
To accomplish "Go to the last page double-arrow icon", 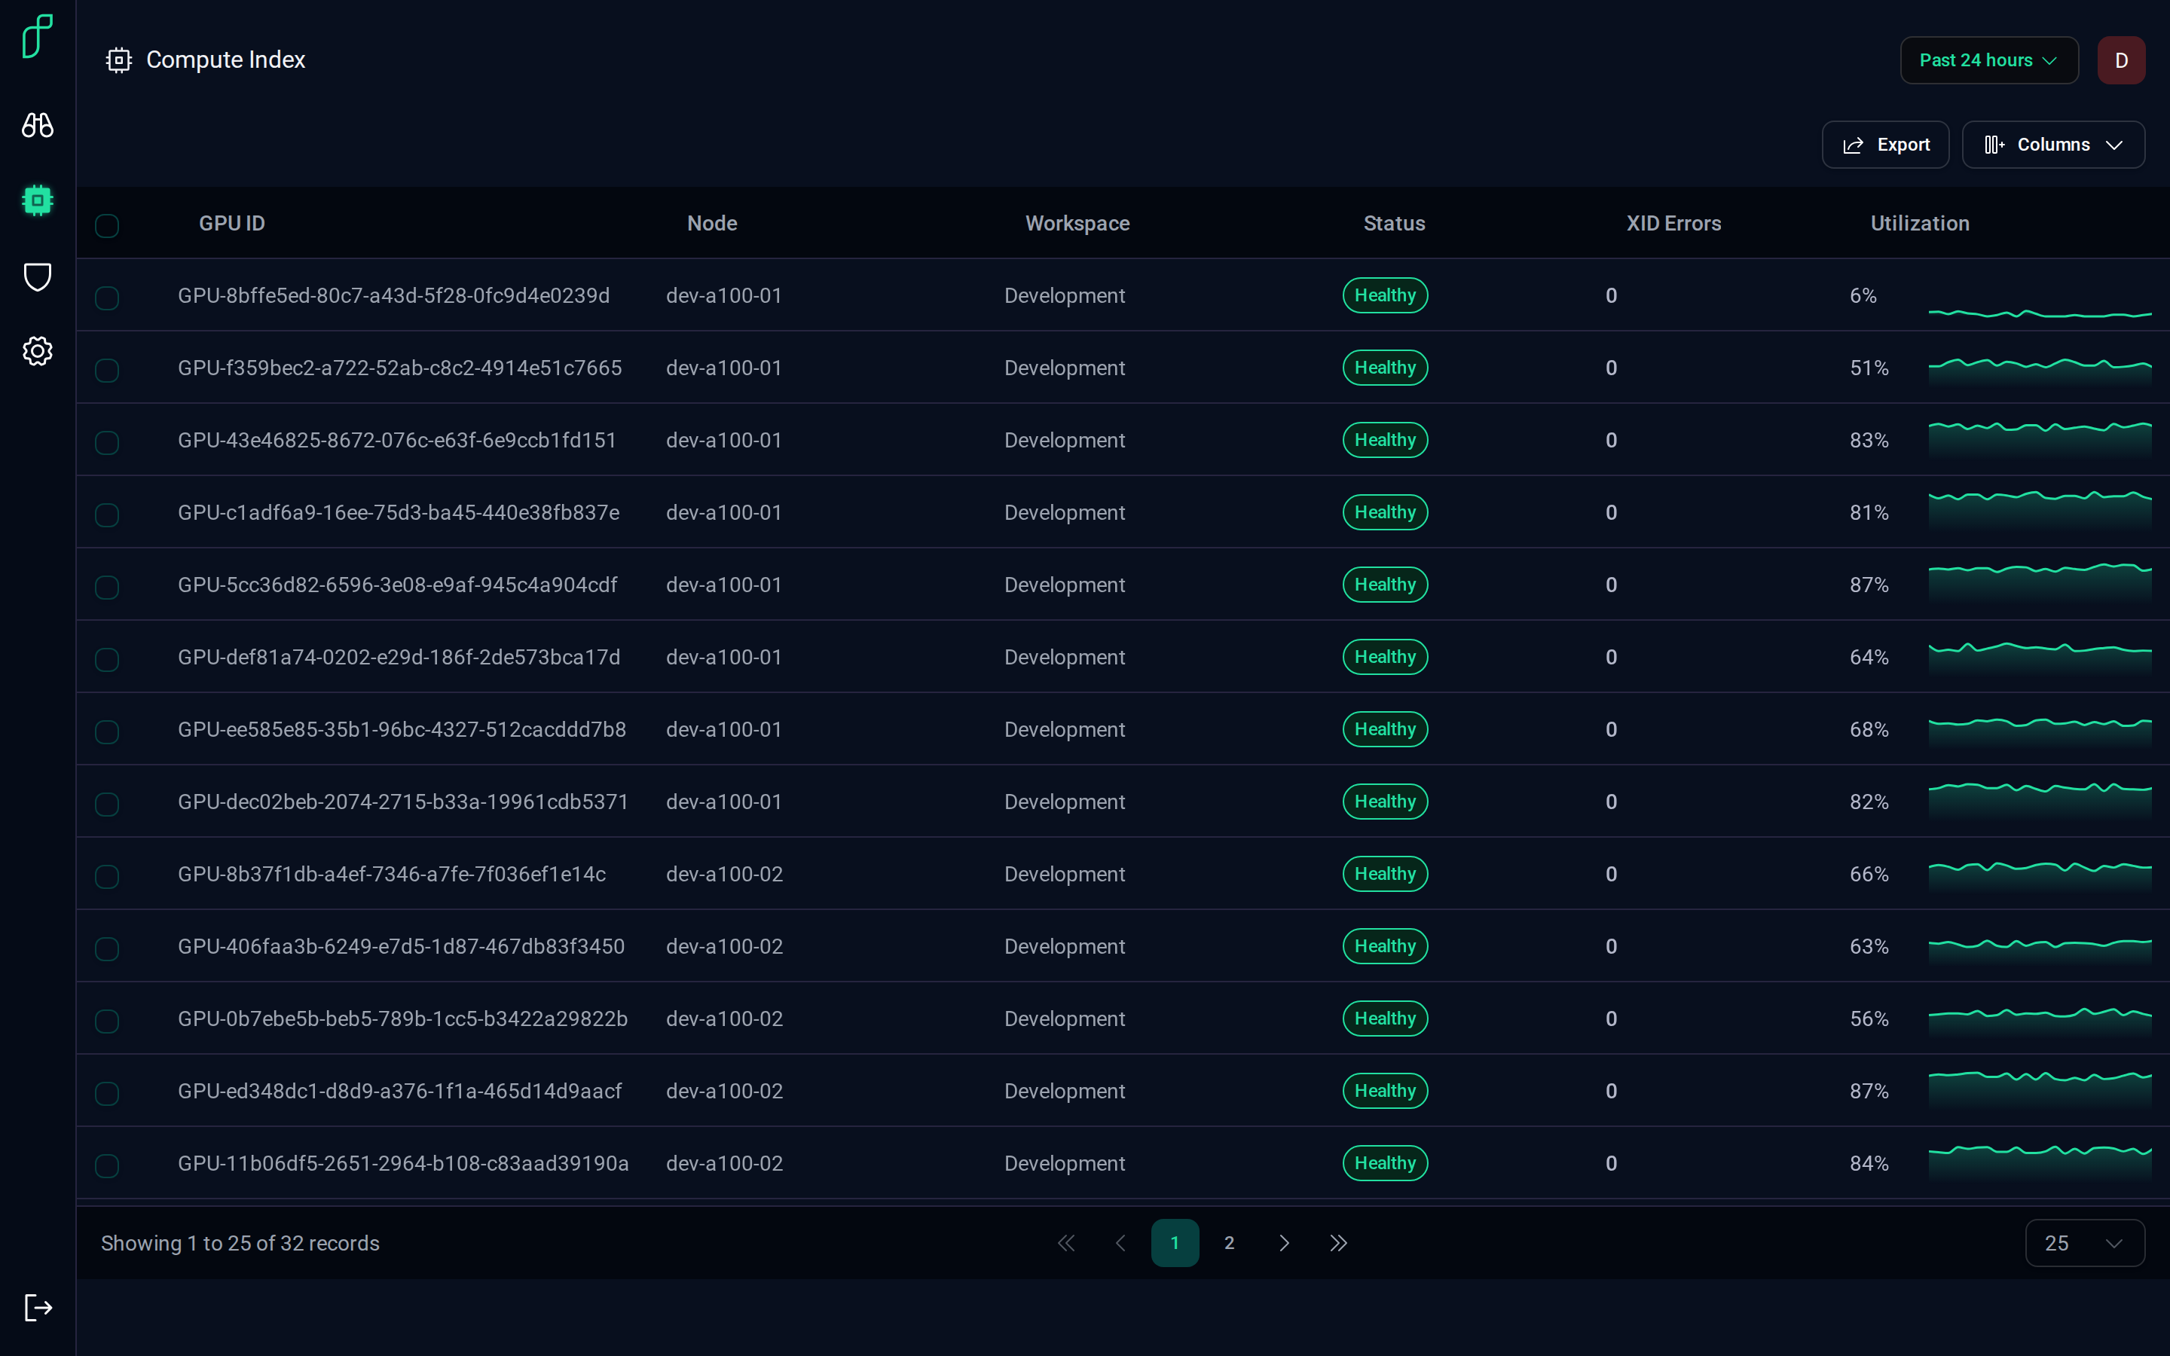I will [1338, 1243].
